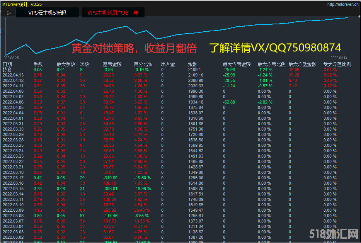Click the 盈亏金额 column header

point(112,64)
